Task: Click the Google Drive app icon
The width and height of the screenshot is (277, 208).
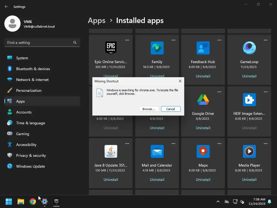Action: tap(203, 100)
